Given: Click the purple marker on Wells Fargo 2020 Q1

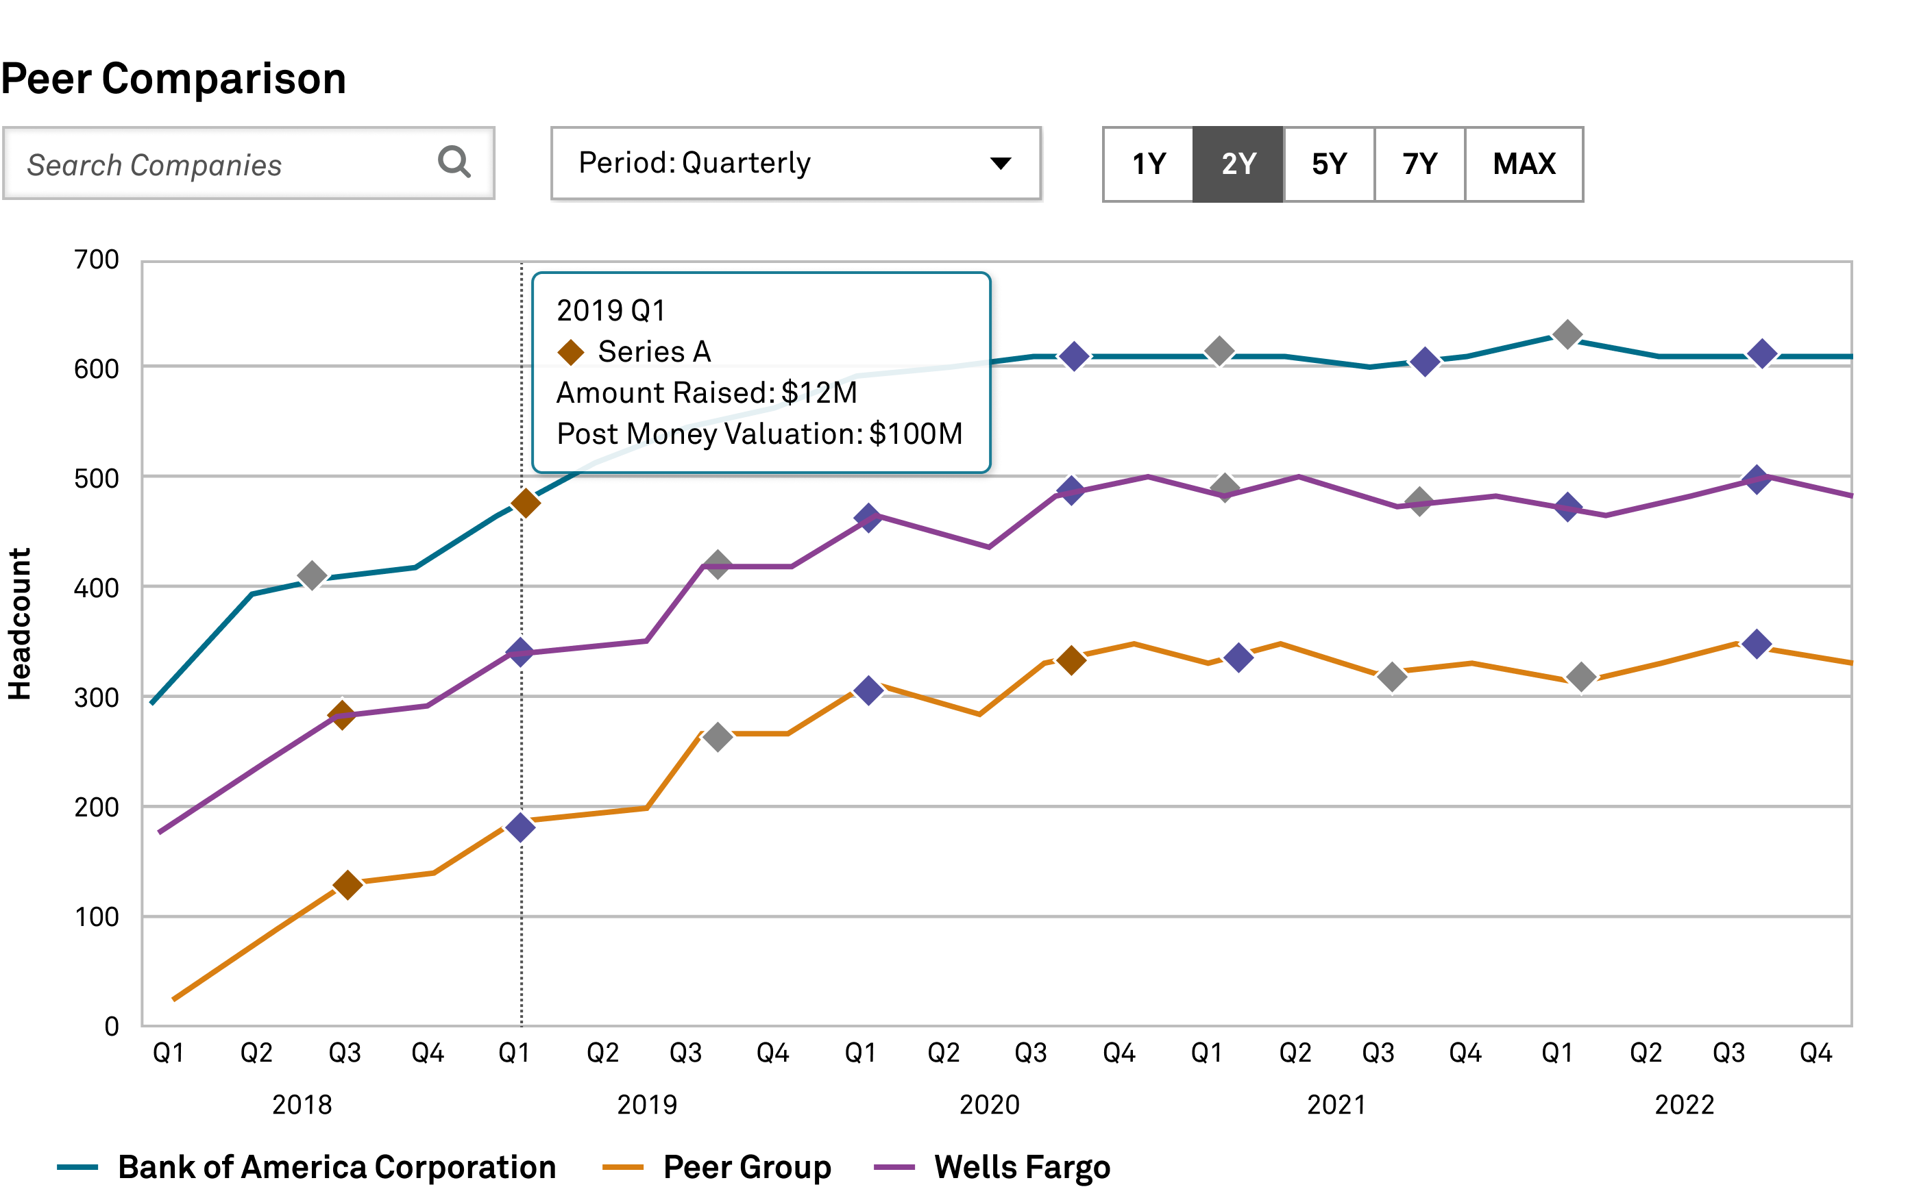Looking at the screenshot, I should pyautogui.click(x=868, y=518).
